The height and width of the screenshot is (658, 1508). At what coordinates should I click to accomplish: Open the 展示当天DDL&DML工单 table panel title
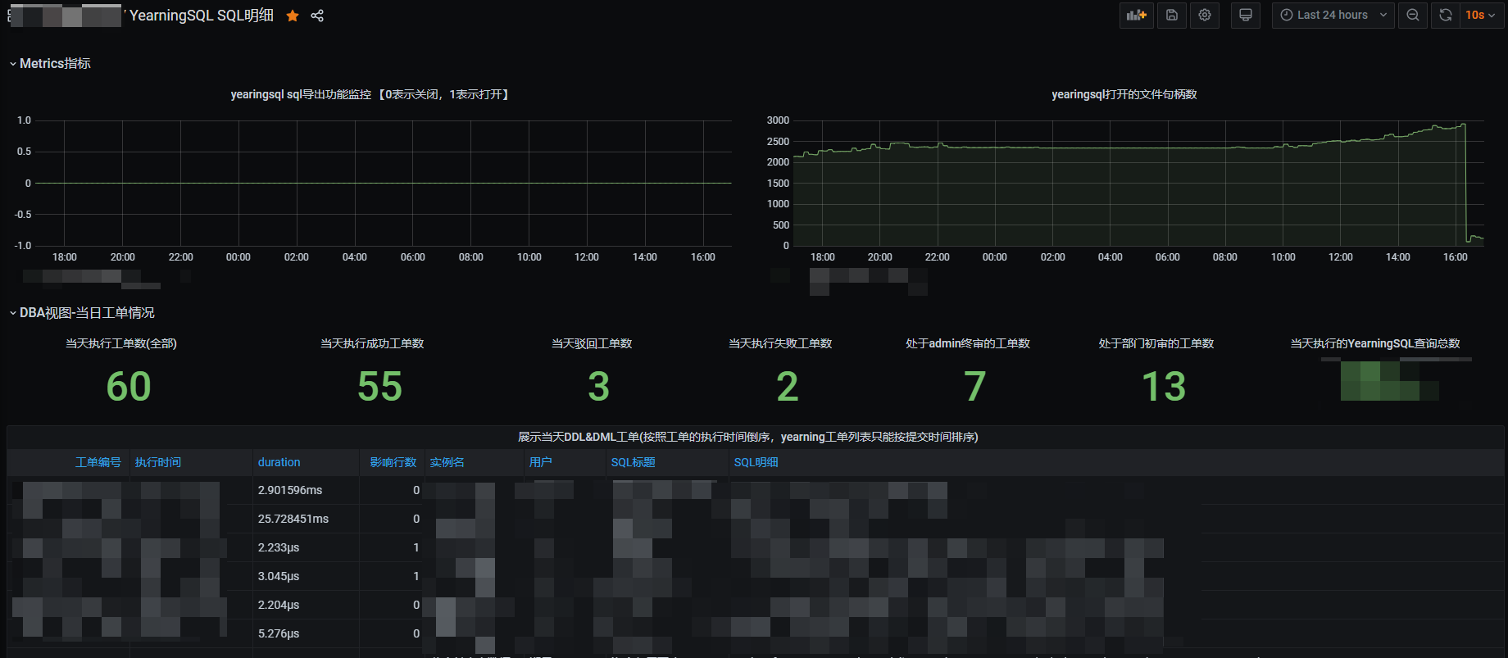(747, 437)
